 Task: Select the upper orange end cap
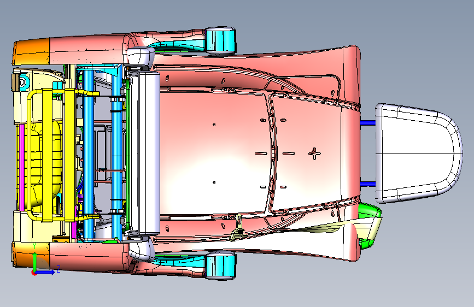(x=31, y=51)
